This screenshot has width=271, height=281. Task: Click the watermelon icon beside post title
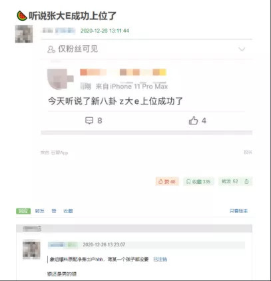[22, 16]
